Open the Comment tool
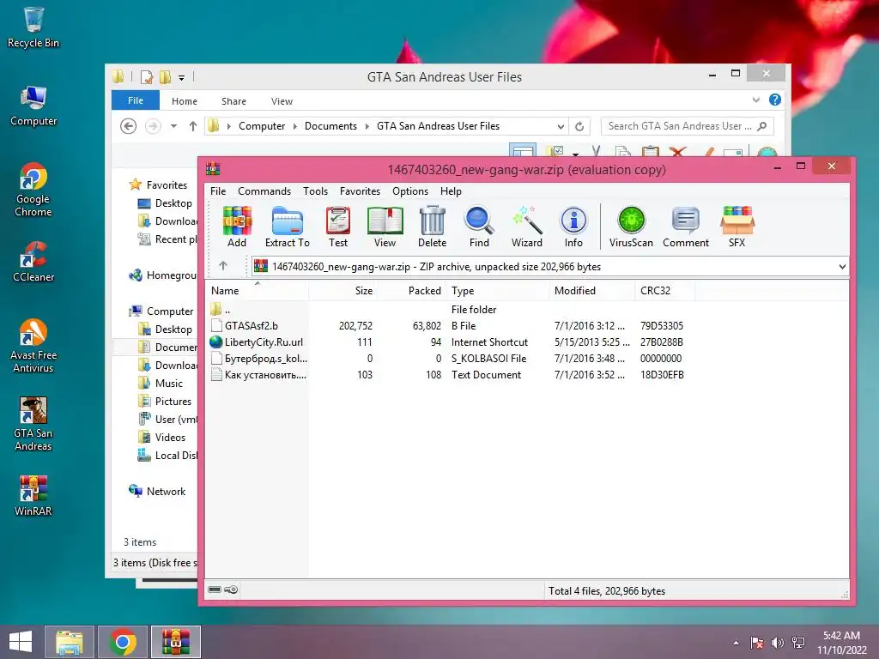Screen dimensions: 879x659 686,227
